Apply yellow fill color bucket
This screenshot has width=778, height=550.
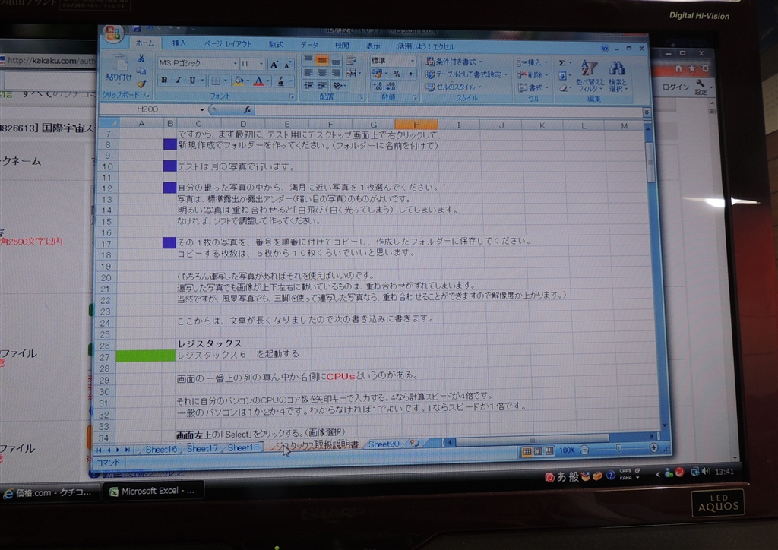tap(238, 81)
